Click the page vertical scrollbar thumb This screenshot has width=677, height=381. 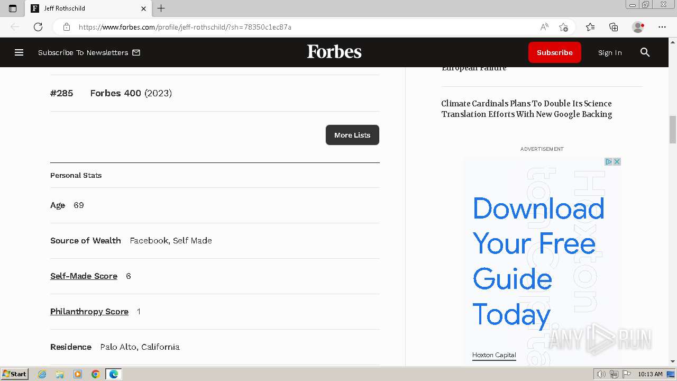[673, 130]
